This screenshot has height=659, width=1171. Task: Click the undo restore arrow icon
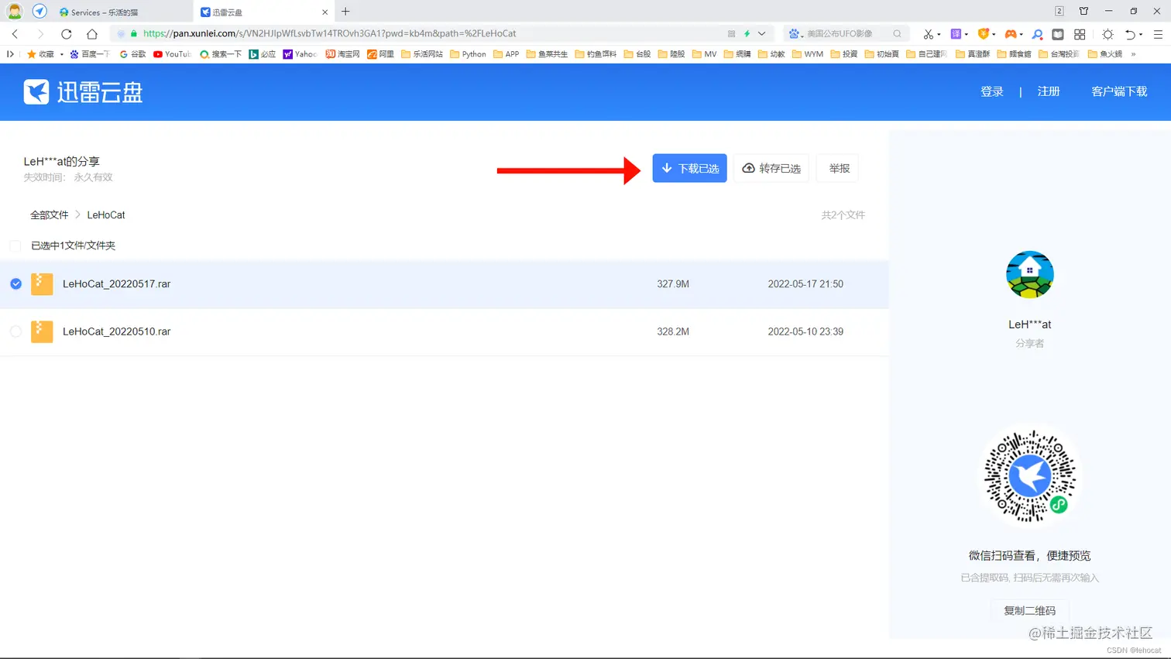pos(1130,34)
